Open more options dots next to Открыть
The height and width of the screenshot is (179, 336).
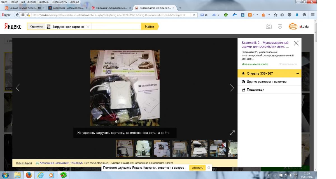coord(297,74)
